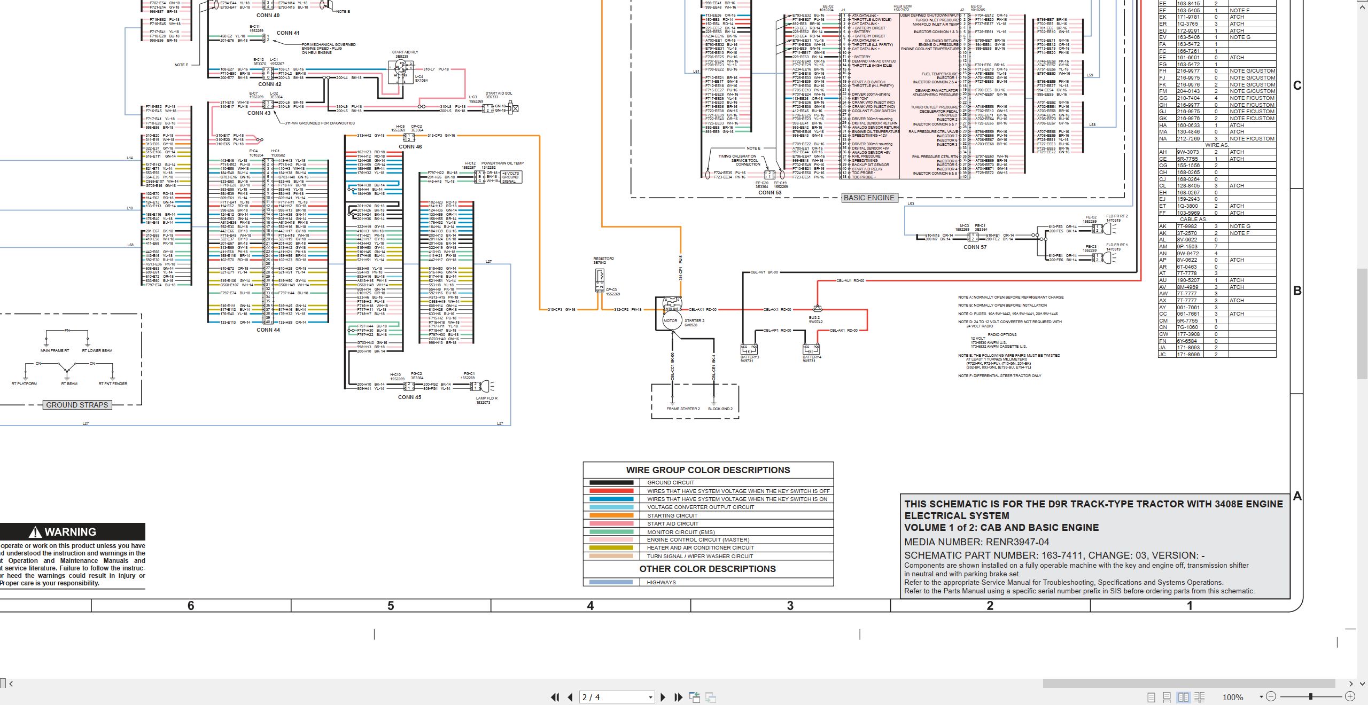This screenshot has height=705, width=1368.
Task: Click the CONN 46 connector label
Action: [410, 147]
